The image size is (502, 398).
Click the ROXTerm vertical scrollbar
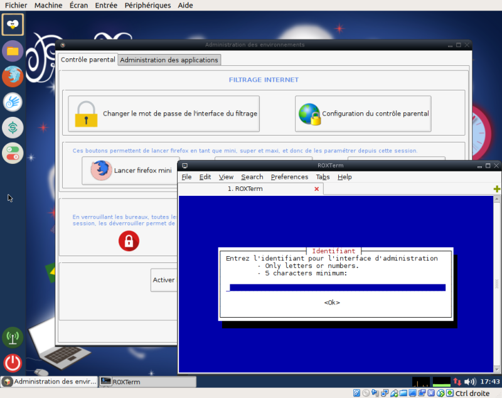[x=496, y=284]
